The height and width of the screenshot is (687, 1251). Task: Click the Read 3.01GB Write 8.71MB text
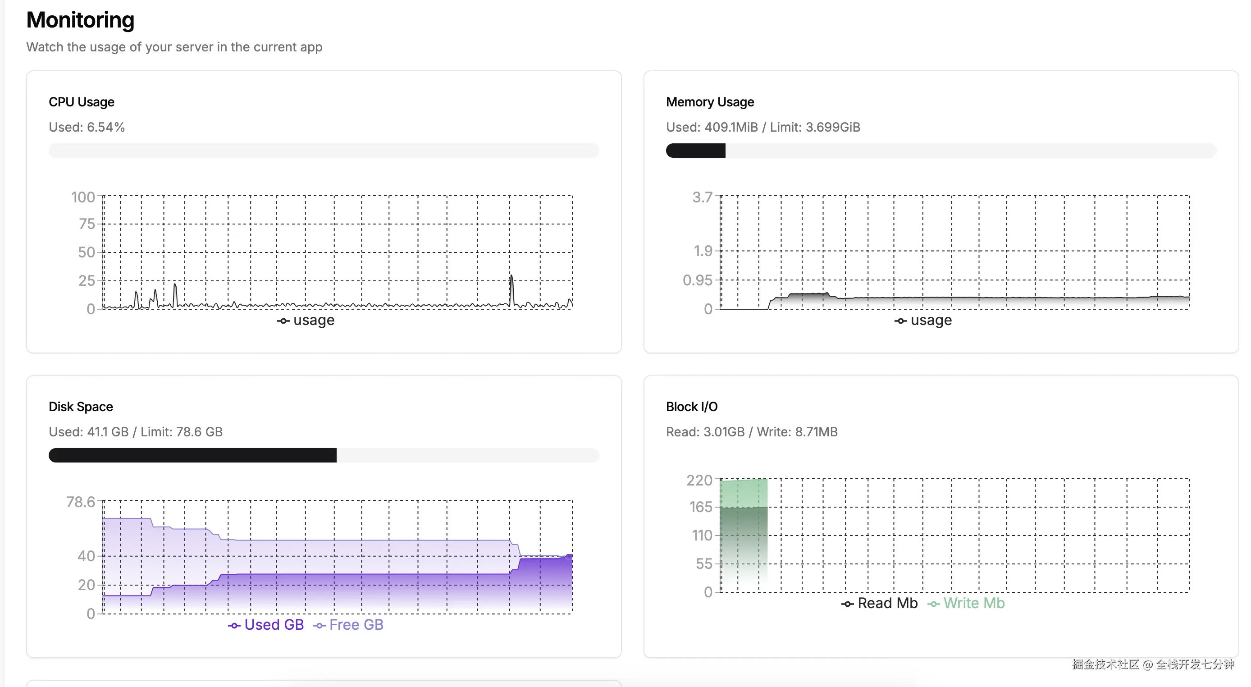pyautogui.click(x=751, y=432)
